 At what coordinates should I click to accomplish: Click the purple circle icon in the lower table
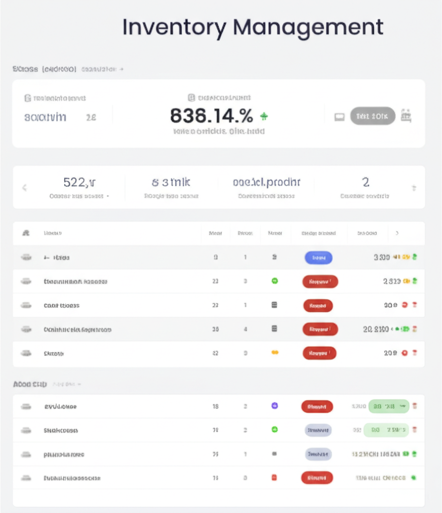pos(275,406)
